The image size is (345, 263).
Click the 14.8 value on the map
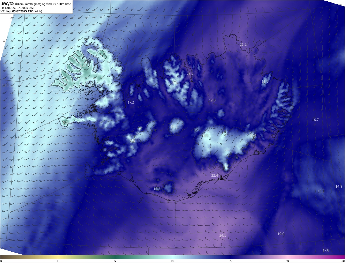click(x=339, y=186)
